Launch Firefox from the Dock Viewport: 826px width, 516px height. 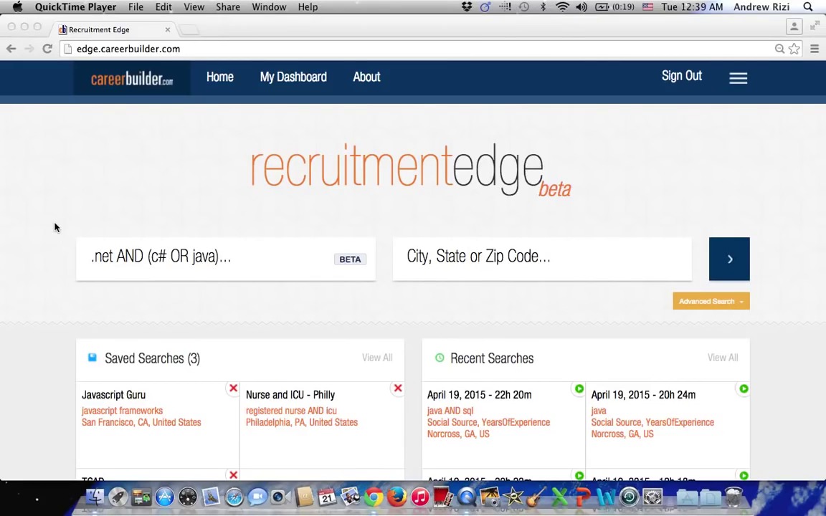click(397, 495)
